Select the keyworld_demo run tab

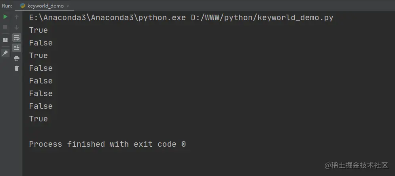click(42, 6)
